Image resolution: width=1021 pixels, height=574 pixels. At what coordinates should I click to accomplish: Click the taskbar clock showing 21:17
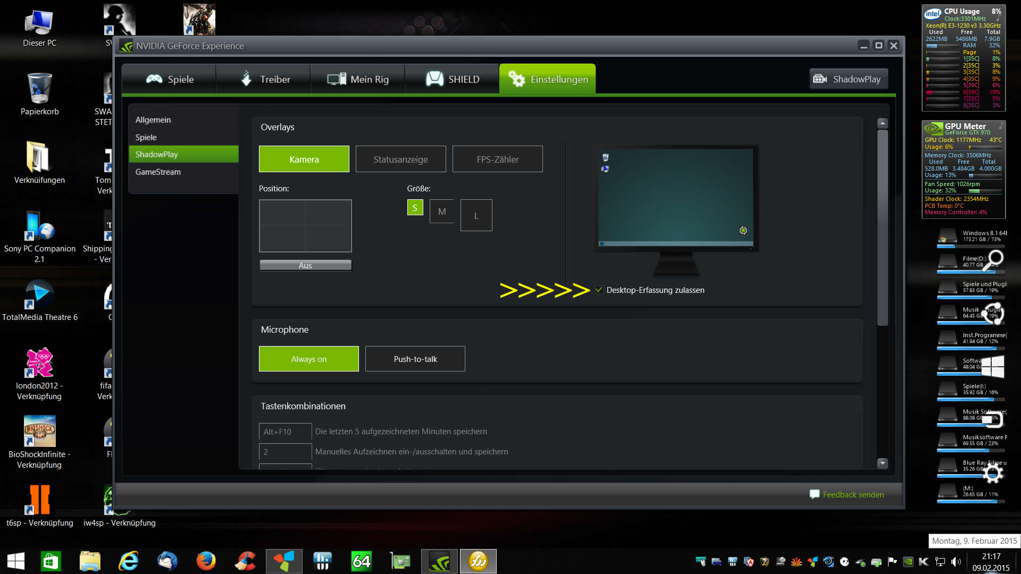[991, 562]
